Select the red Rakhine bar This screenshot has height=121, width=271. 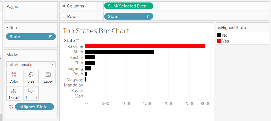coord(145,46)
